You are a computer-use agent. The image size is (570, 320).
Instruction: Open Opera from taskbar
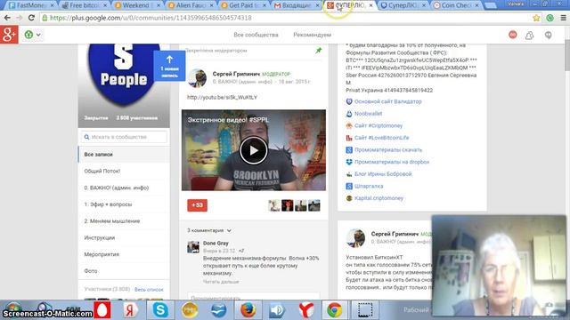tap(102, 310)
